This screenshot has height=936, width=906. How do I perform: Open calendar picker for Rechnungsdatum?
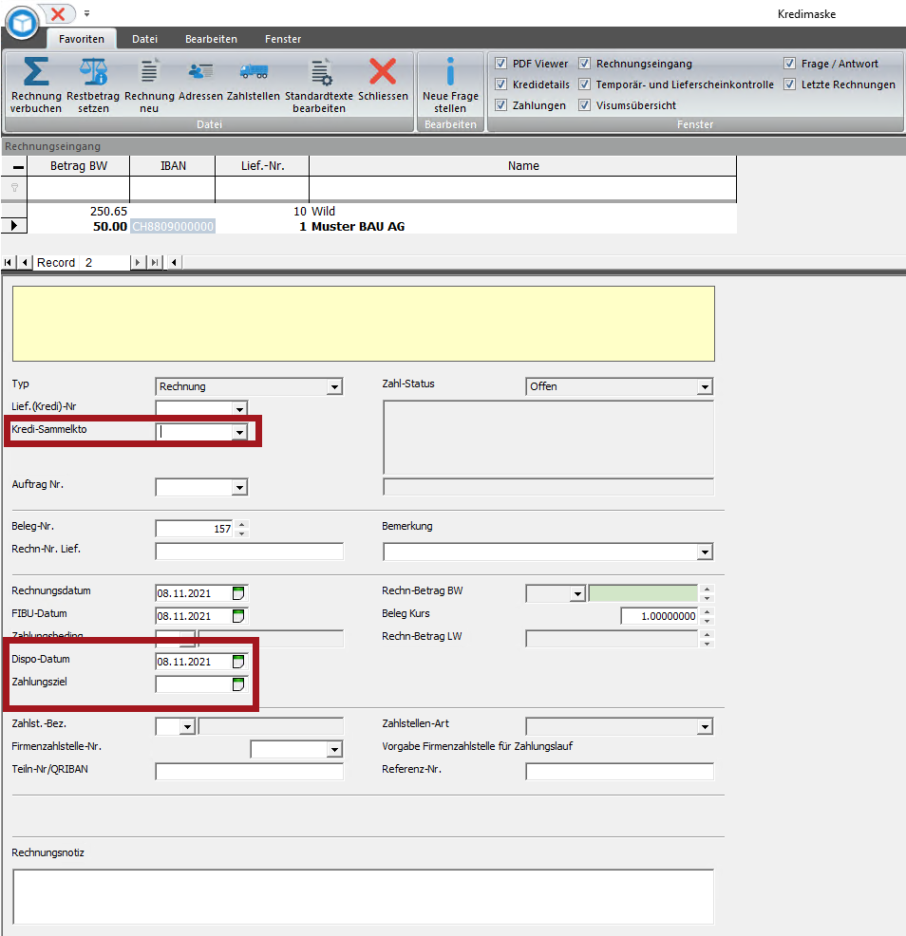(238, 592)
